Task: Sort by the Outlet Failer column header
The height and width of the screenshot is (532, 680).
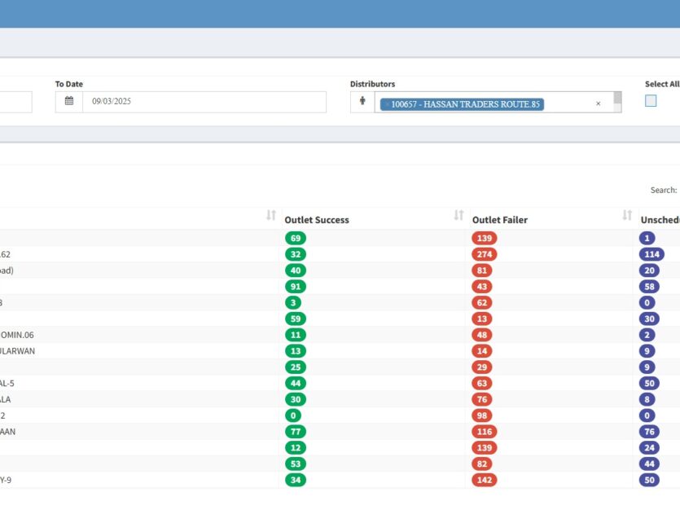Action: click(x=499, y=220)
